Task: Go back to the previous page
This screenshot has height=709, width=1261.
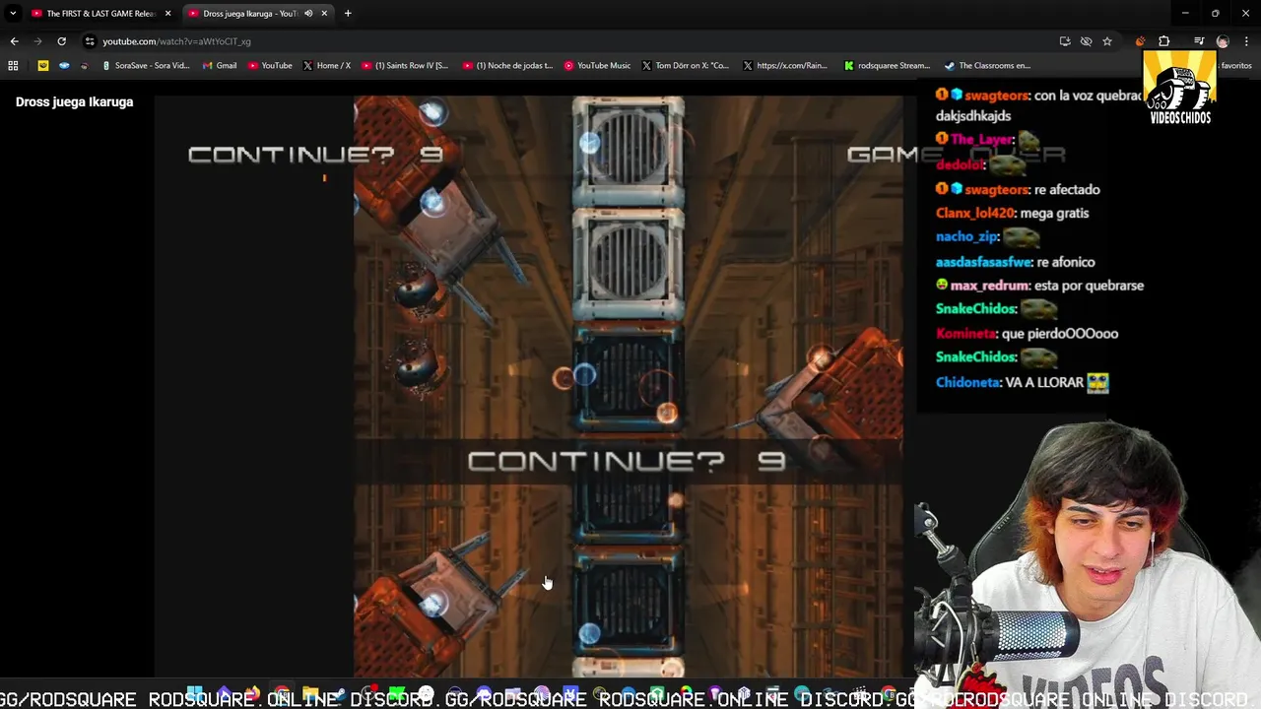Action: click(x=14, y=41)
